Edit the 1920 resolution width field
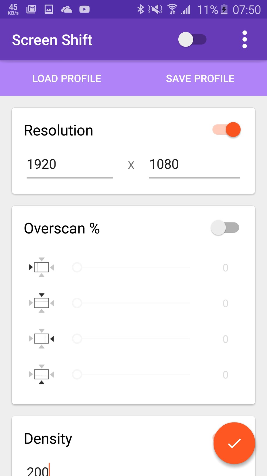Image resolution: width=267 pixels, height=476 pixels. tap(69, 164)
